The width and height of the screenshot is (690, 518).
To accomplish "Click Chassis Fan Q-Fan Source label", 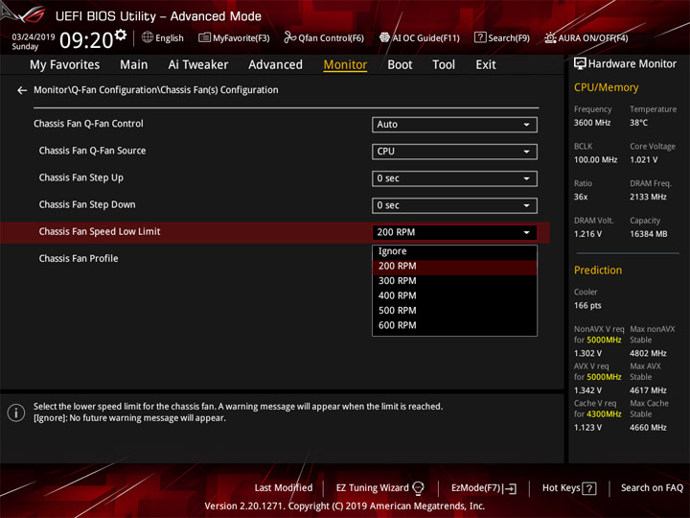I will pos(92,151).
